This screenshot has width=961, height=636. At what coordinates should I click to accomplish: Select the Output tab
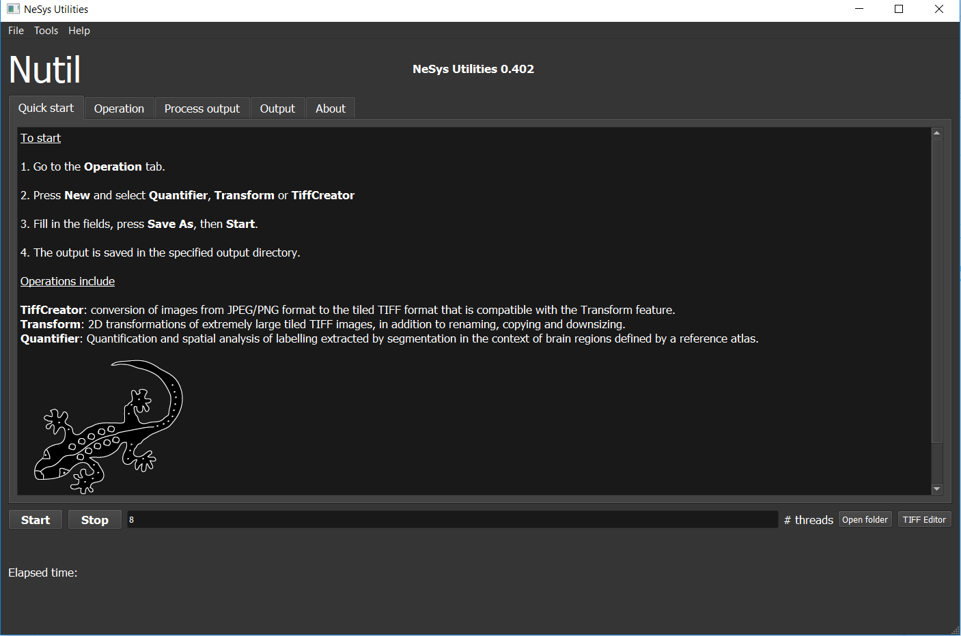(x=277, y=109)
